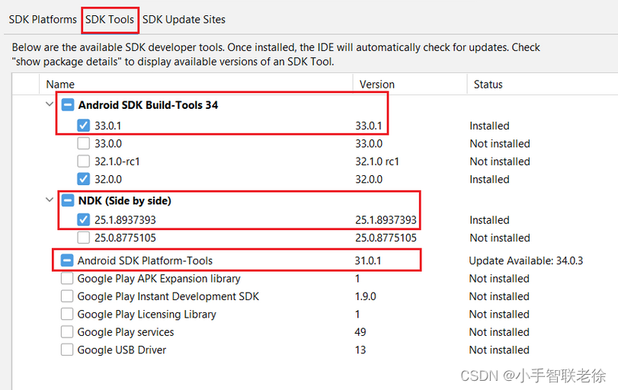The image size is (618, 390).
Task: Select the SDK Tools tab
Action: click(110, 19)
